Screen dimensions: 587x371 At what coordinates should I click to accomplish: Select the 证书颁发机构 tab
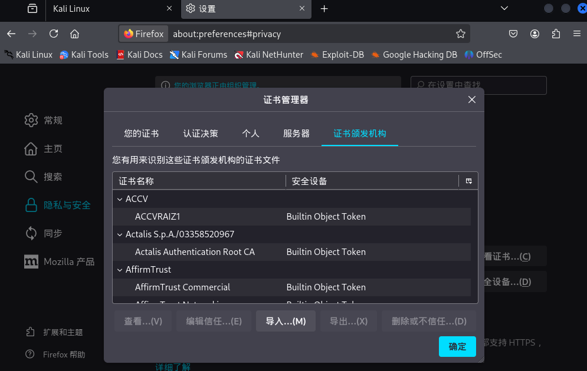tap(360, 134)
